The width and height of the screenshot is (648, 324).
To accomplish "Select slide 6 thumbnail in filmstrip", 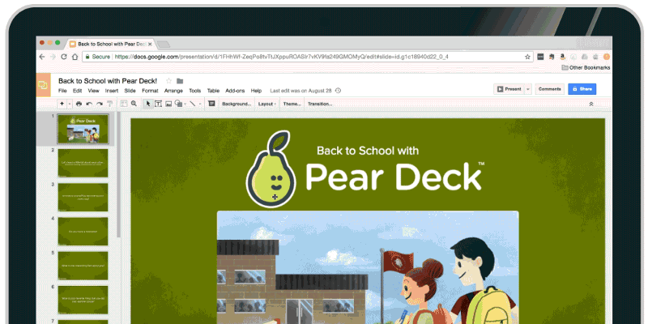I will tap(83, 300).
